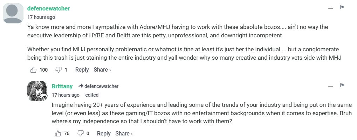357x140 pixels.
Task: Open defencewatcher's profile via username
Action: 49,8
